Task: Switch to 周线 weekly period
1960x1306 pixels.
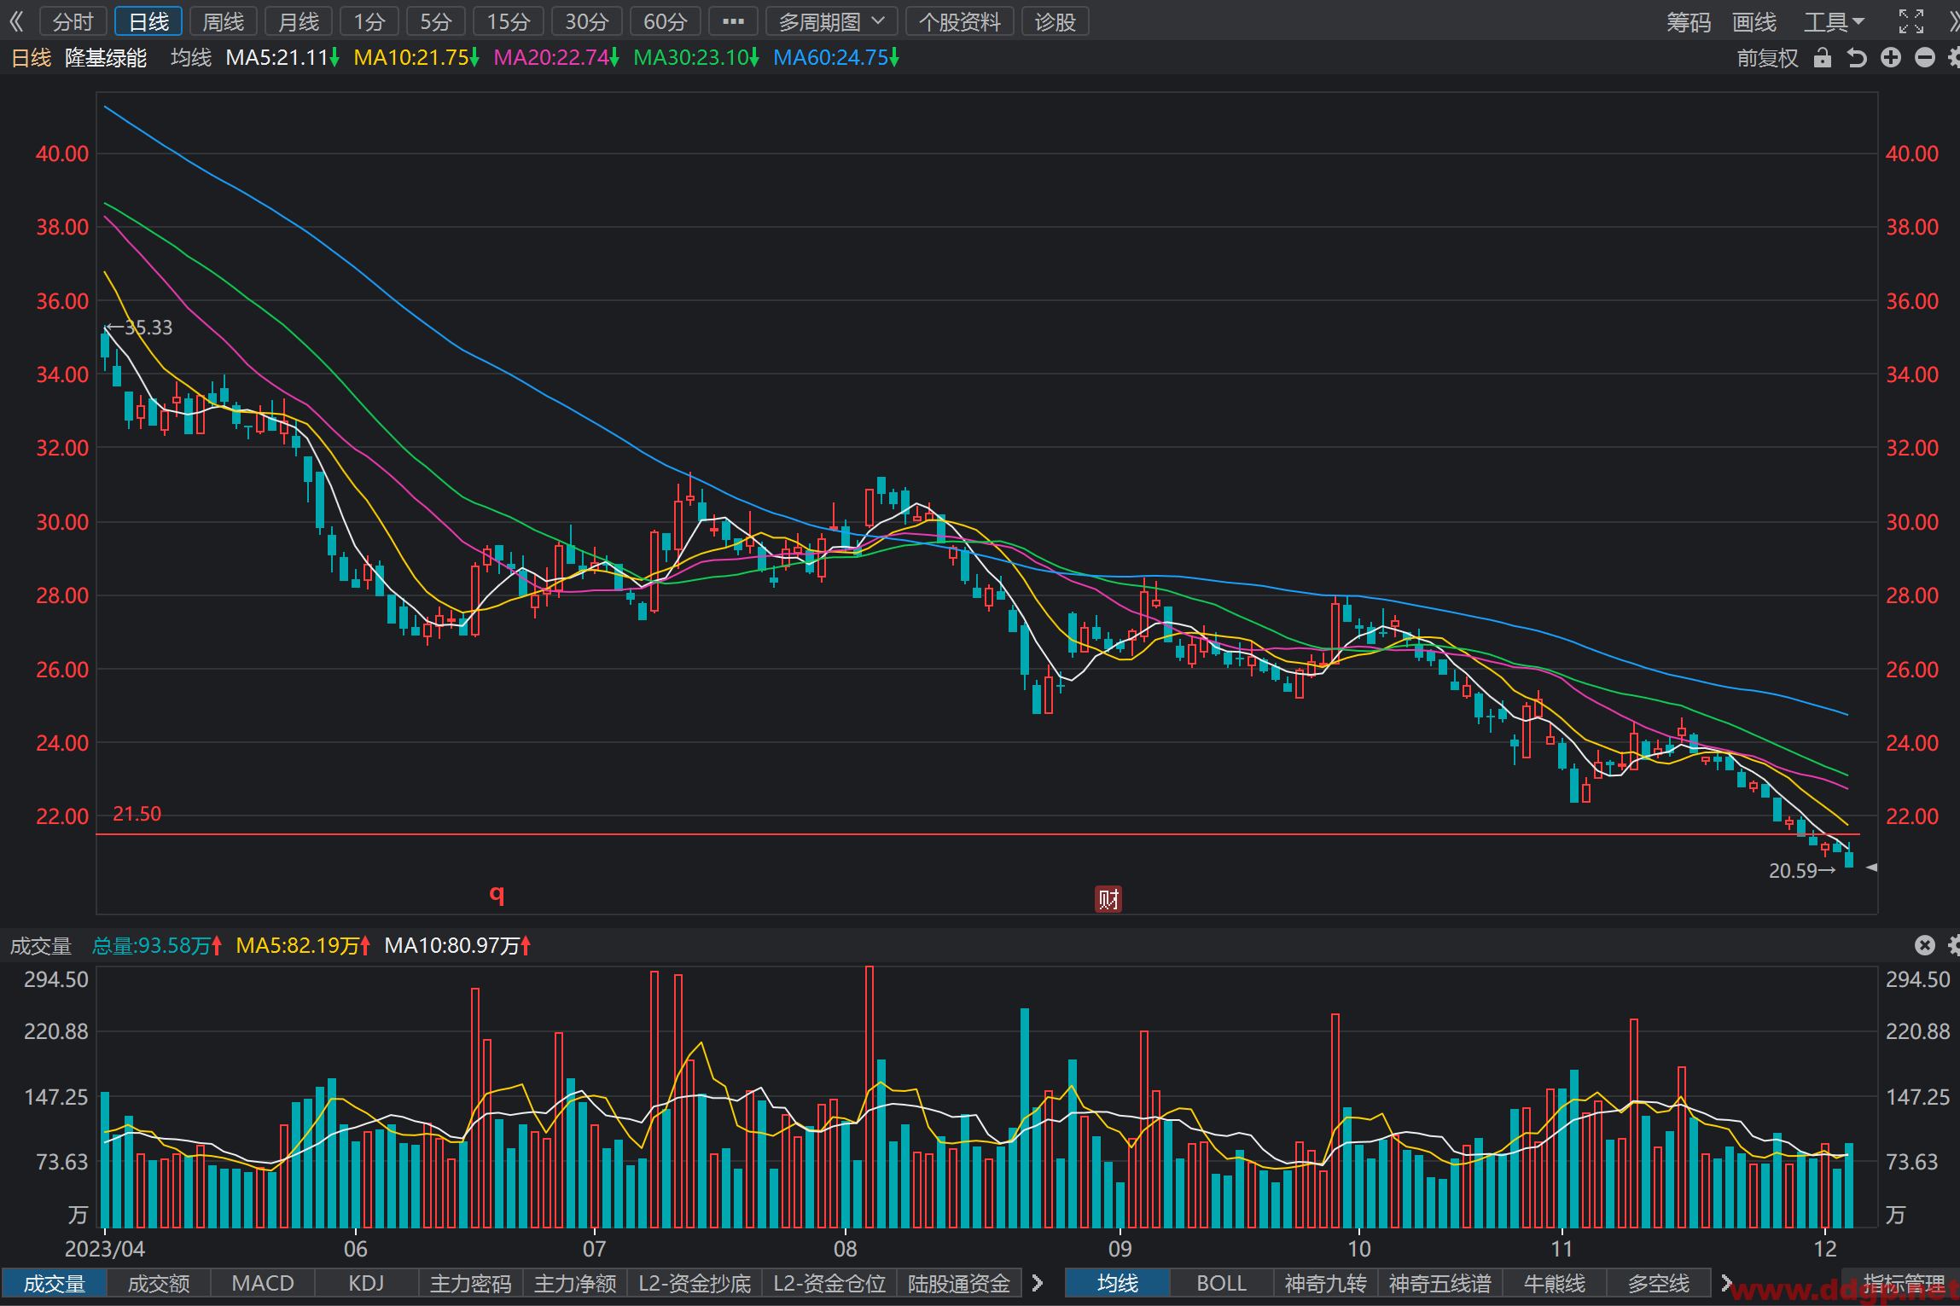Action: tap(224, 21)
